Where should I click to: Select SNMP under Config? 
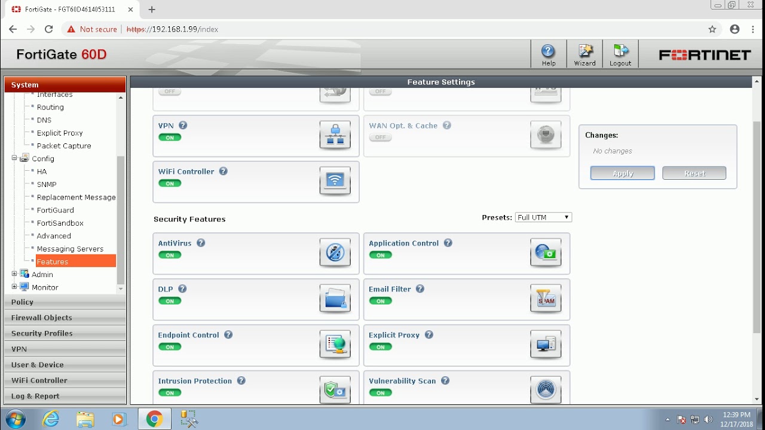click(47, 185)
